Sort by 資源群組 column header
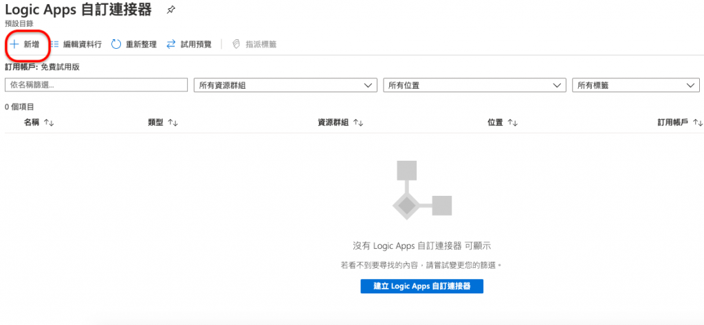Viewport: 704px width, 325px height. [341, 122]
